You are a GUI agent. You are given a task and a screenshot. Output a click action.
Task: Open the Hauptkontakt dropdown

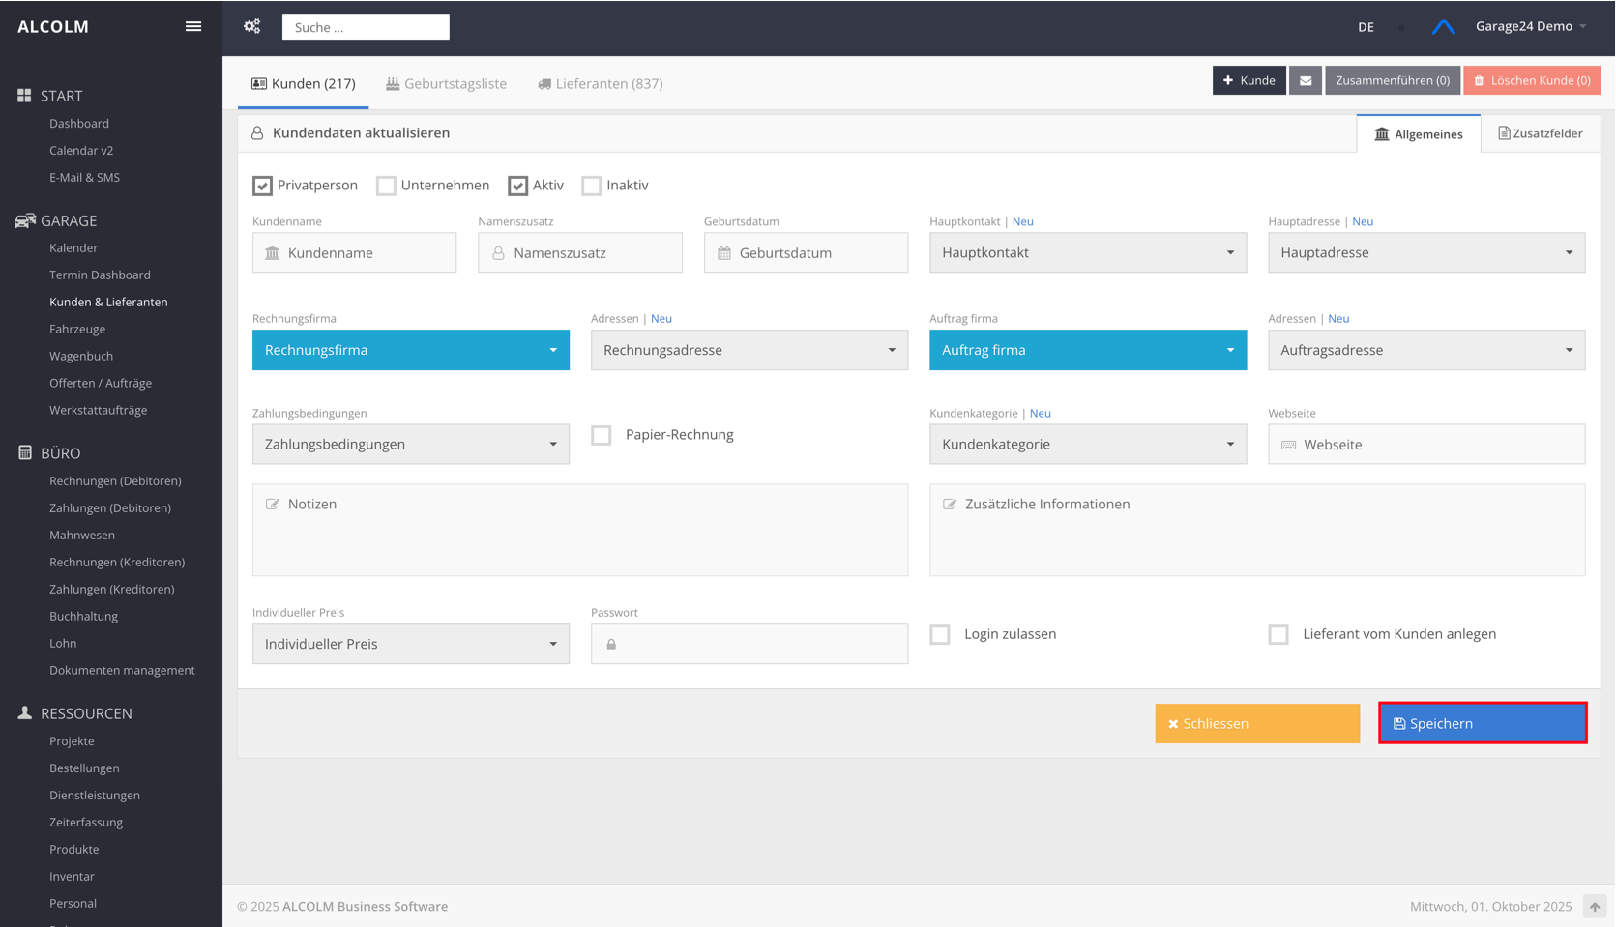pyautogui.click(x=1087, y=253)
